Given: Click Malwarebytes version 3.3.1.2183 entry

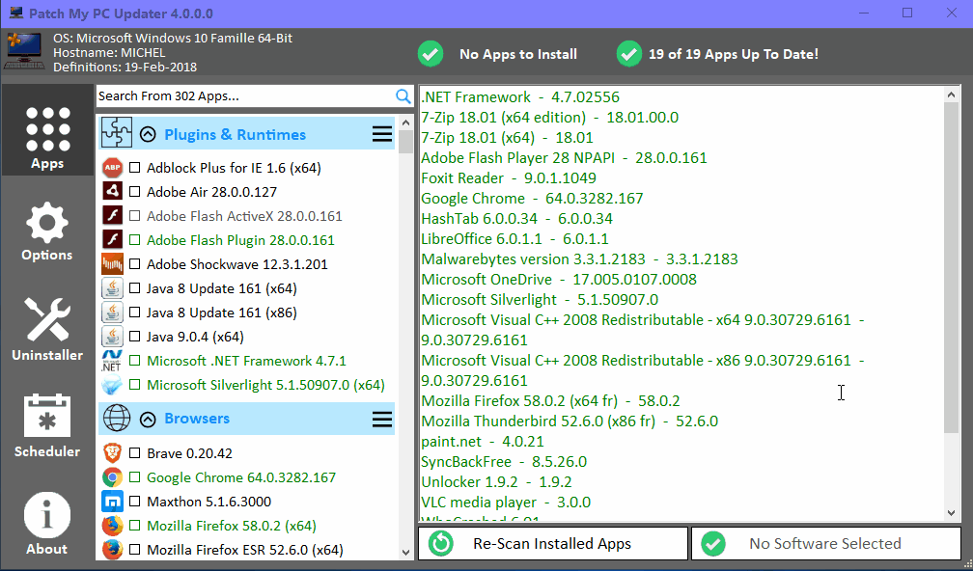Looking at the screenshot, I should [x=579, y=258].
